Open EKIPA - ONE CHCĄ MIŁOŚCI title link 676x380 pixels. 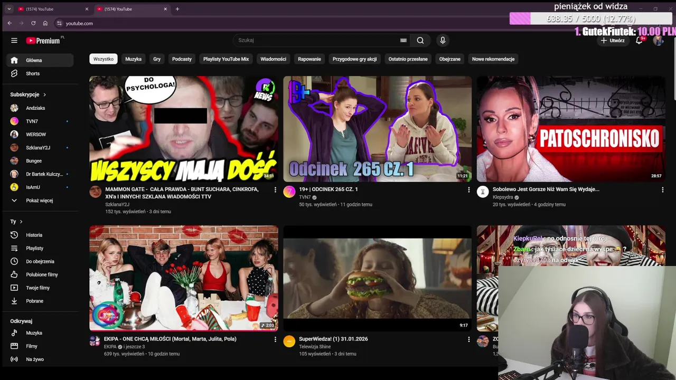point(170,339)
